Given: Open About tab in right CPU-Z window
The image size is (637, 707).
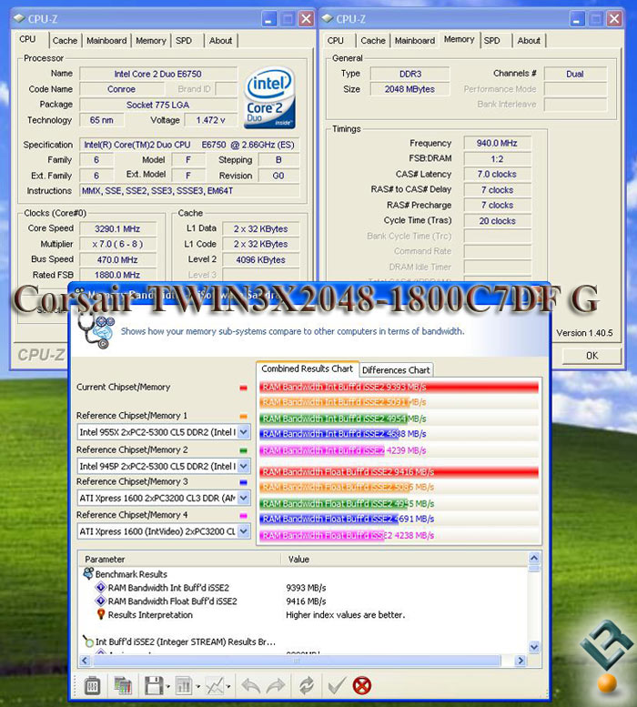Looking at the screenshot, I should click(x=529, y=41).
